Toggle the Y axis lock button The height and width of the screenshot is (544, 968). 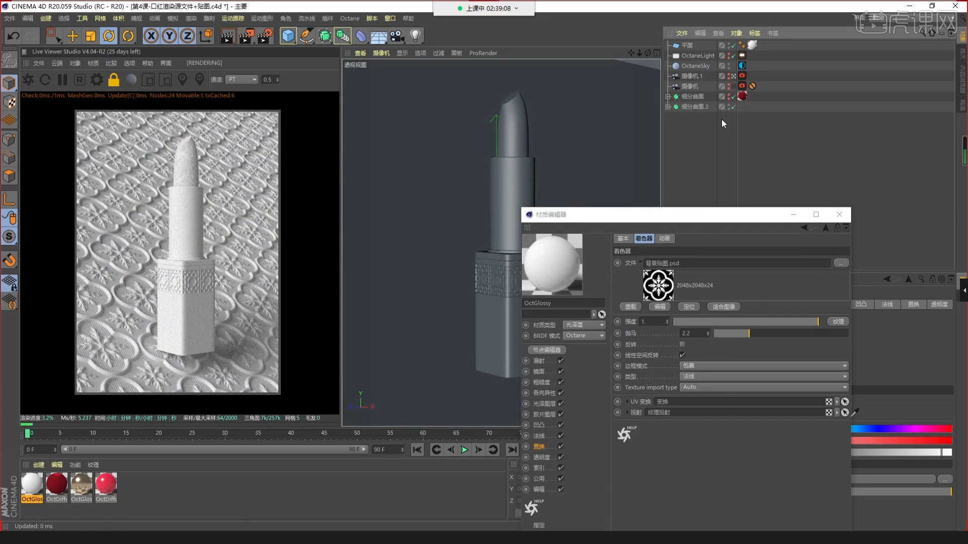click(169, 36)
